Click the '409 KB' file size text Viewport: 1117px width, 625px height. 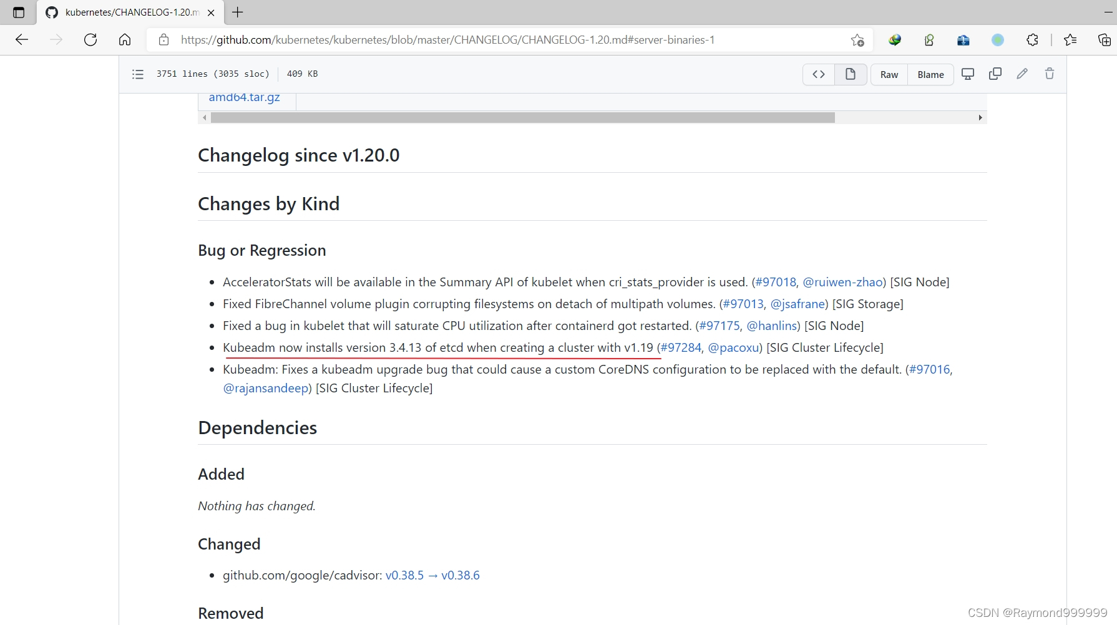tap(302, 74)
